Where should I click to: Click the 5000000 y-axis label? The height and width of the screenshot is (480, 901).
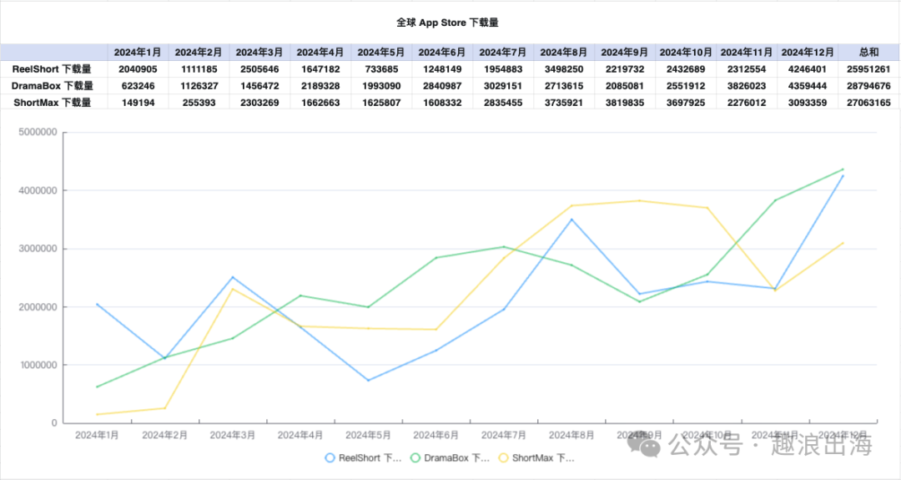[38, 132]
